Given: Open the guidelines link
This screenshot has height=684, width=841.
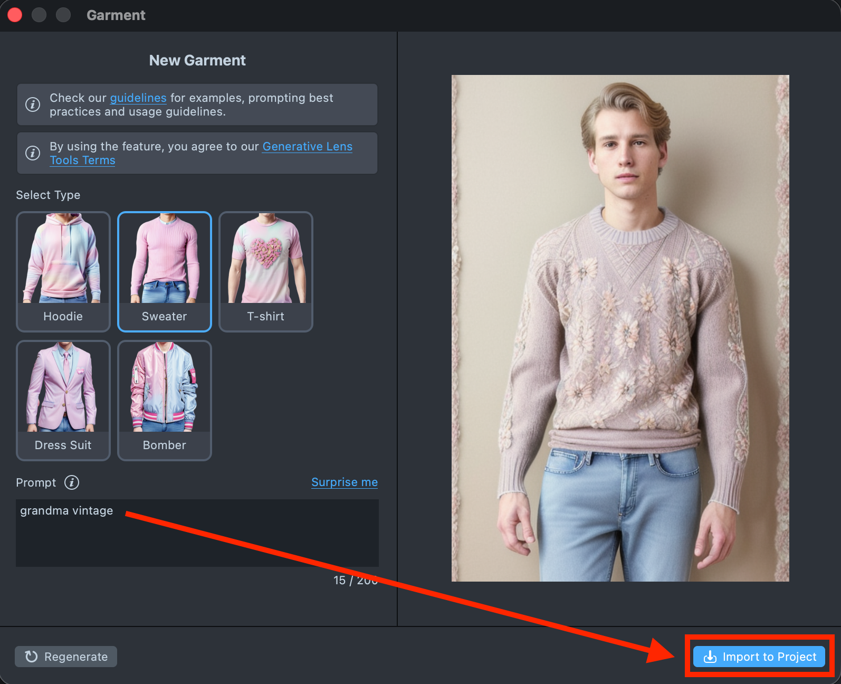Looking at the screenshot, I should (138, 98).
